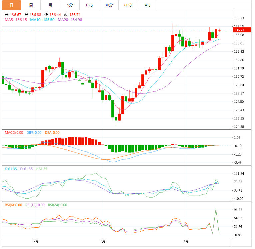The width and height of the screenshot is (255, 249).
Task: Switch to the 日 daily chart tab
Action: coord(11,5)
